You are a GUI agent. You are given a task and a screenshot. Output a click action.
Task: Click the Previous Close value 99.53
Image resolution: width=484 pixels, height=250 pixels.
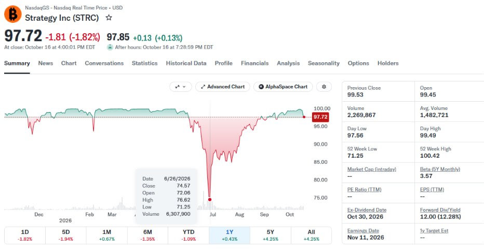355,94
